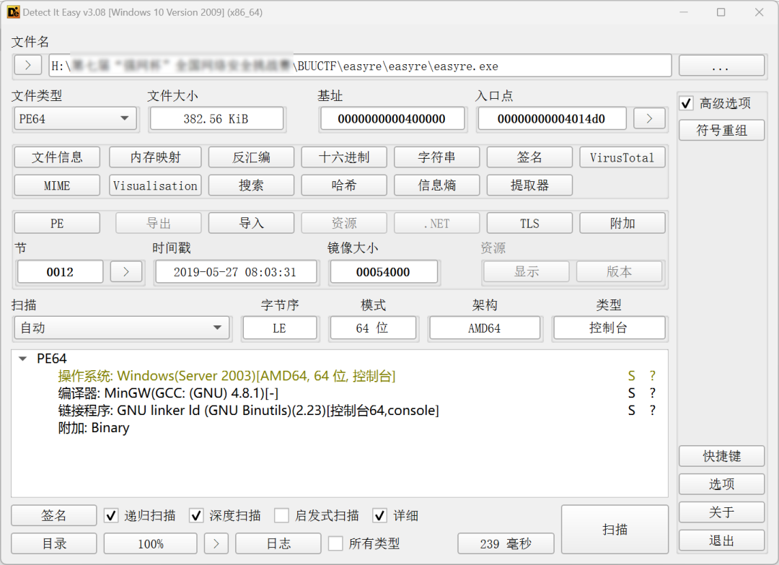
Task: Enable the 所有类型 checkbox
Action: click(x=335, y=543)
